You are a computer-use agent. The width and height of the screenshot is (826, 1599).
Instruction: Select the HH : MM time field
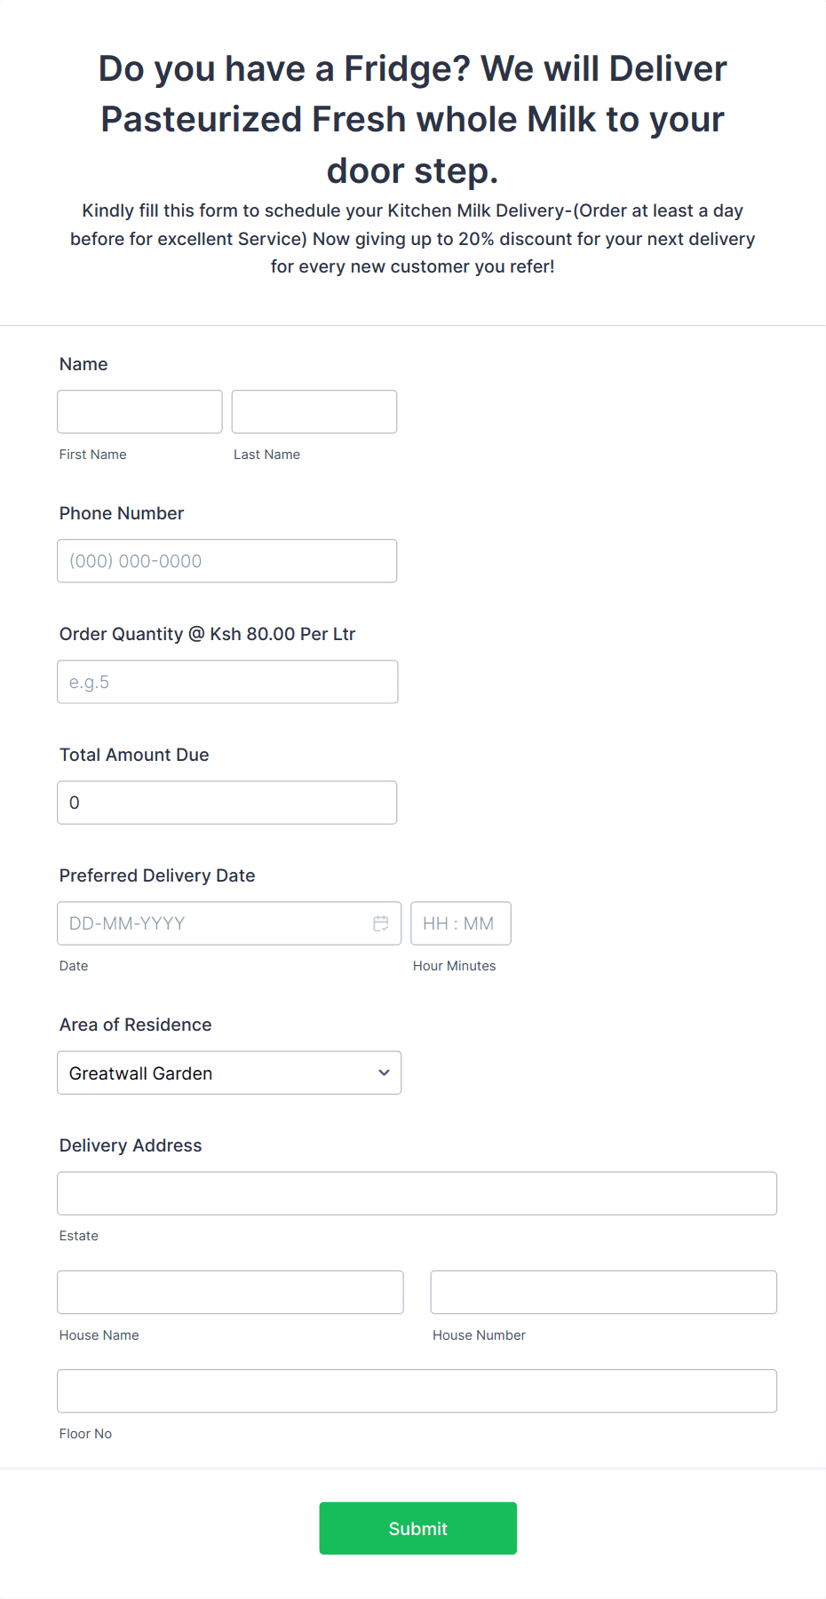[460, 923]
